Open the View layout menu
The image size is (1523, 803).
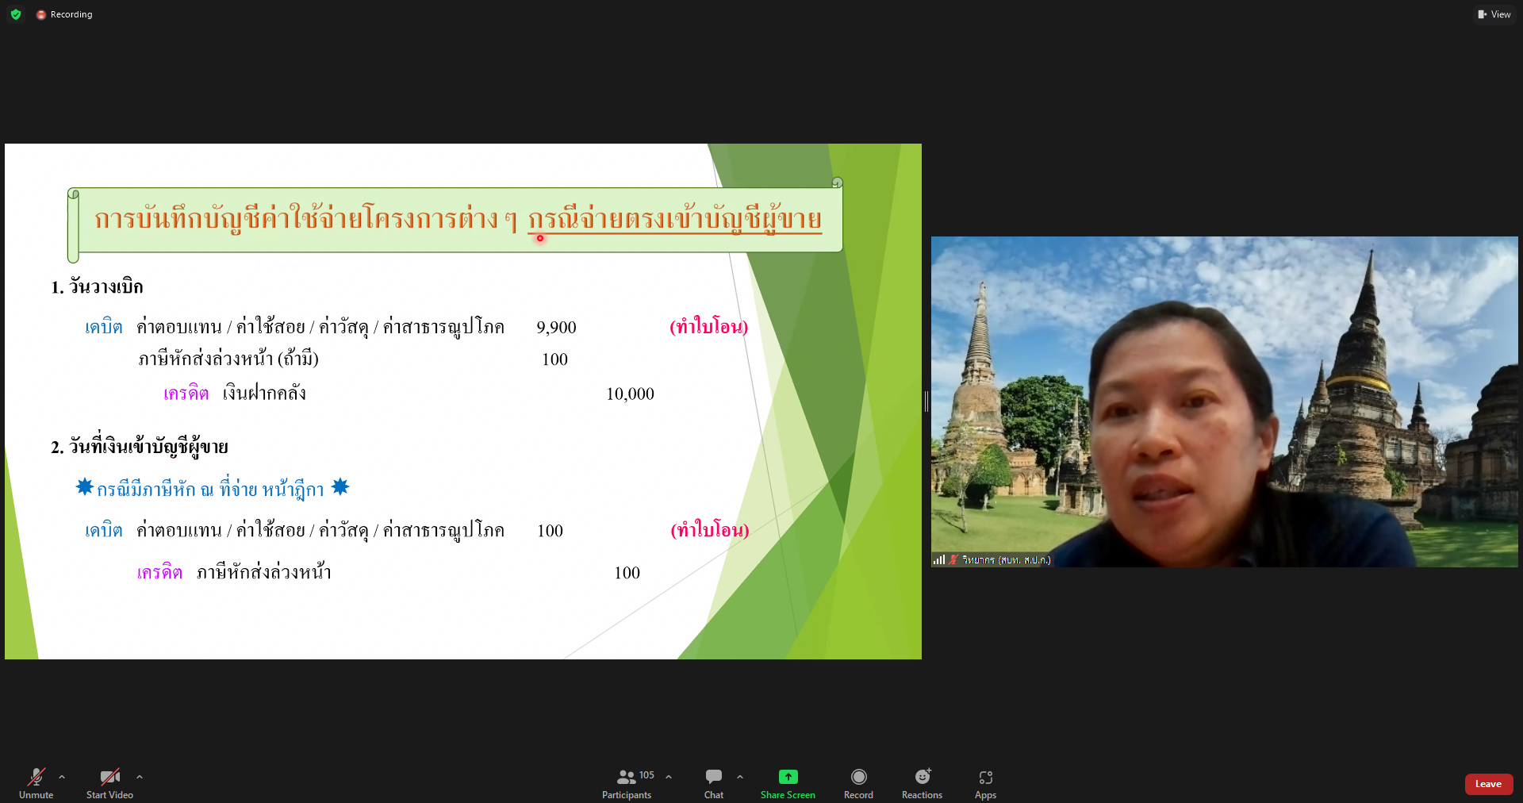[1494, 14]
